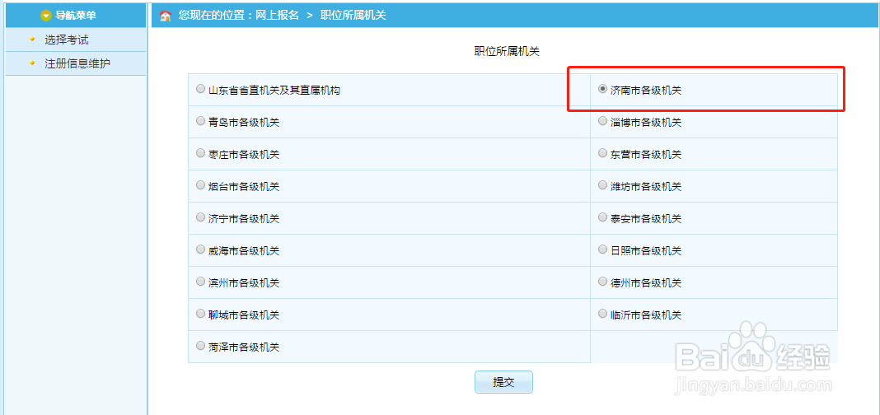
Task: Click the home icon in breadcrumb bar
Action: [165, 16]
